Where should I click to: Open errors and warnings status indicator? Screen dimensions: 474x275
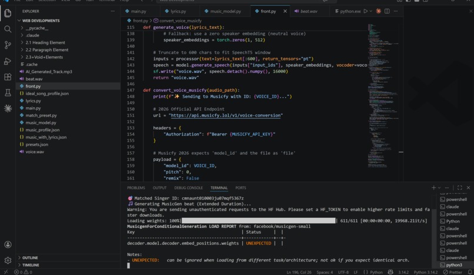(24, 272)
